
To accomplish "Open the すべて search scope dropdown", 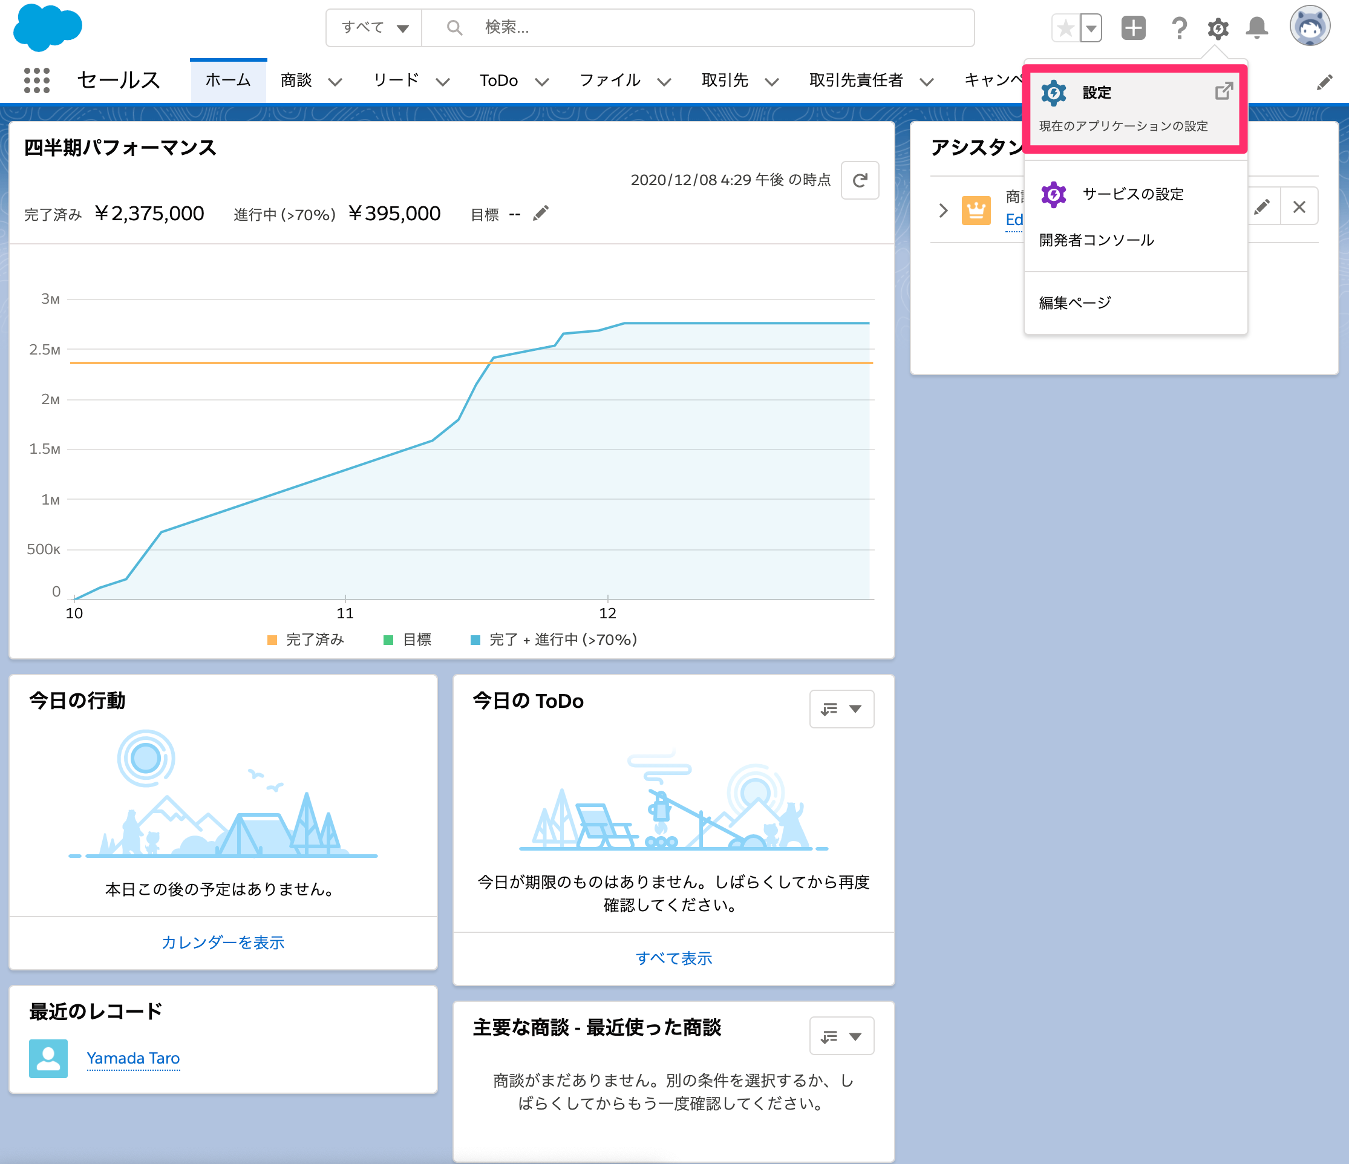I will coord(374,27).
